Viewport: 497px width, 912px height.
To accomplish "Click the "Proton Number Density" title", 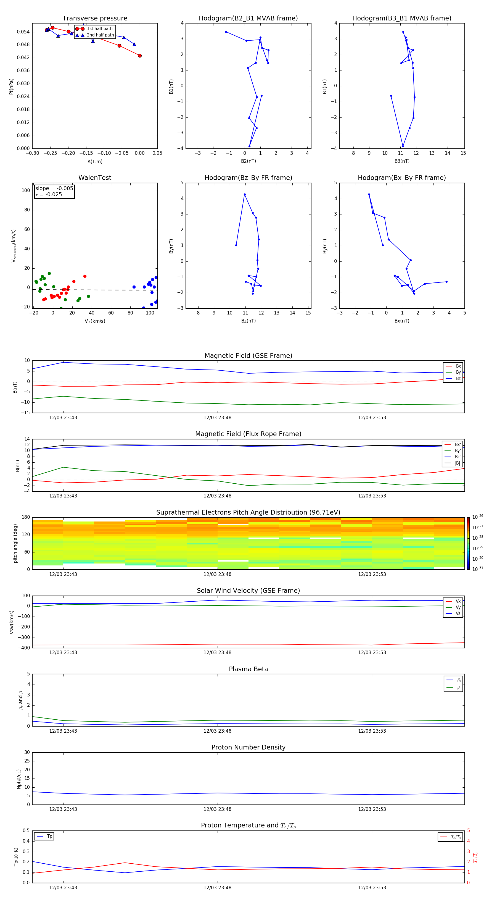I will tap(248, 747).
